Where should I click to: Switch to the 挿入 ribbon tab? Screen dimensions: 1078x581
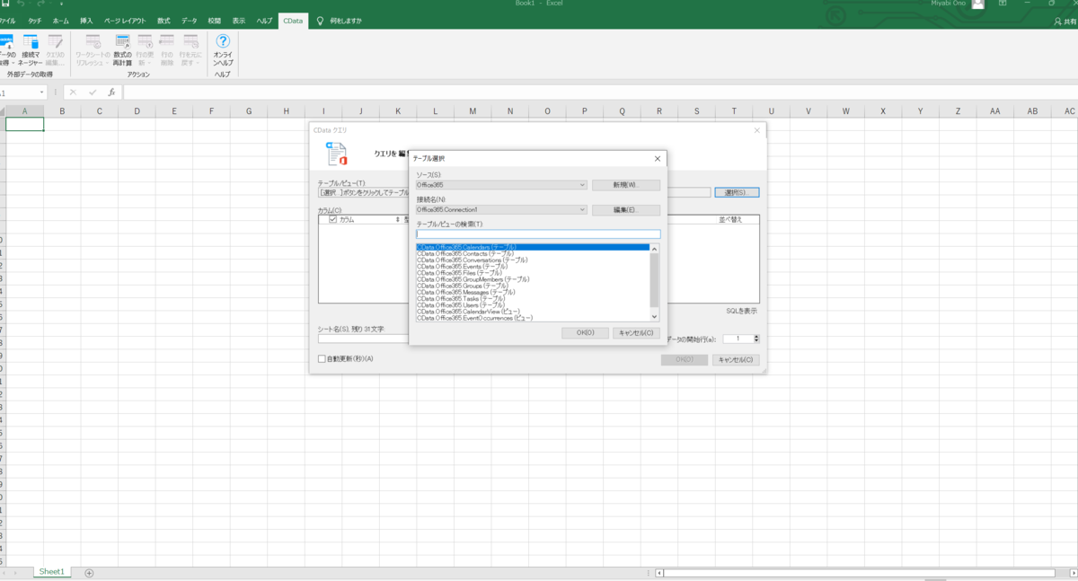click(86, 20)
